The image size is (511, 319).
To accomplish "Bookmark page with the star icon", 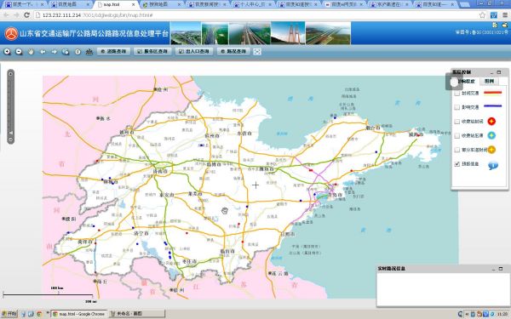I will click(482, 15).
